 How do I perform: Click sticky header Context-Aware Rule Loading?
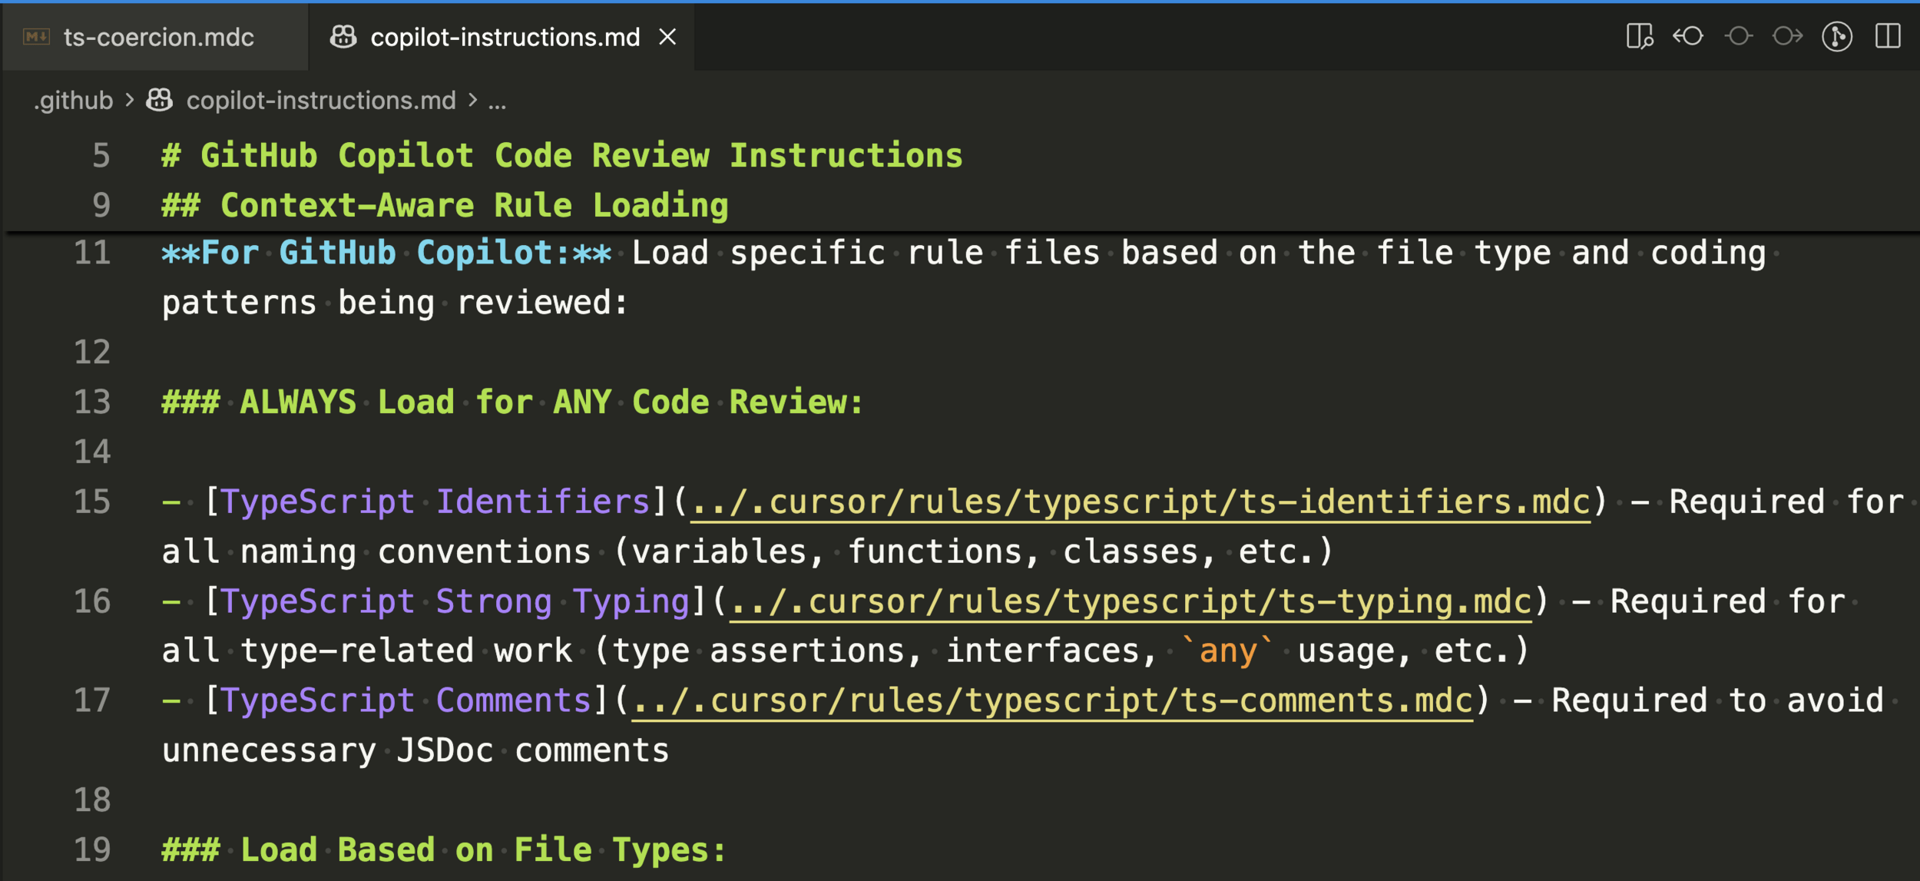tap(473, 205)
